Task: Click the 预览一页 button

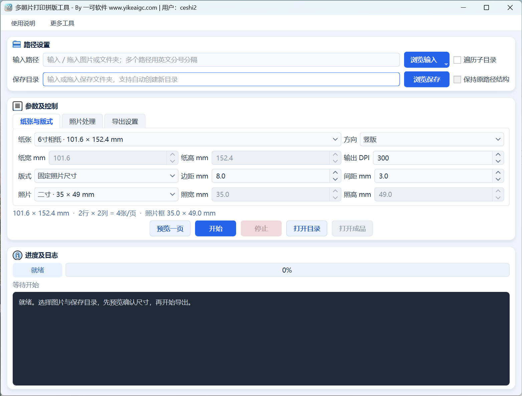Action: pos(170,229)
